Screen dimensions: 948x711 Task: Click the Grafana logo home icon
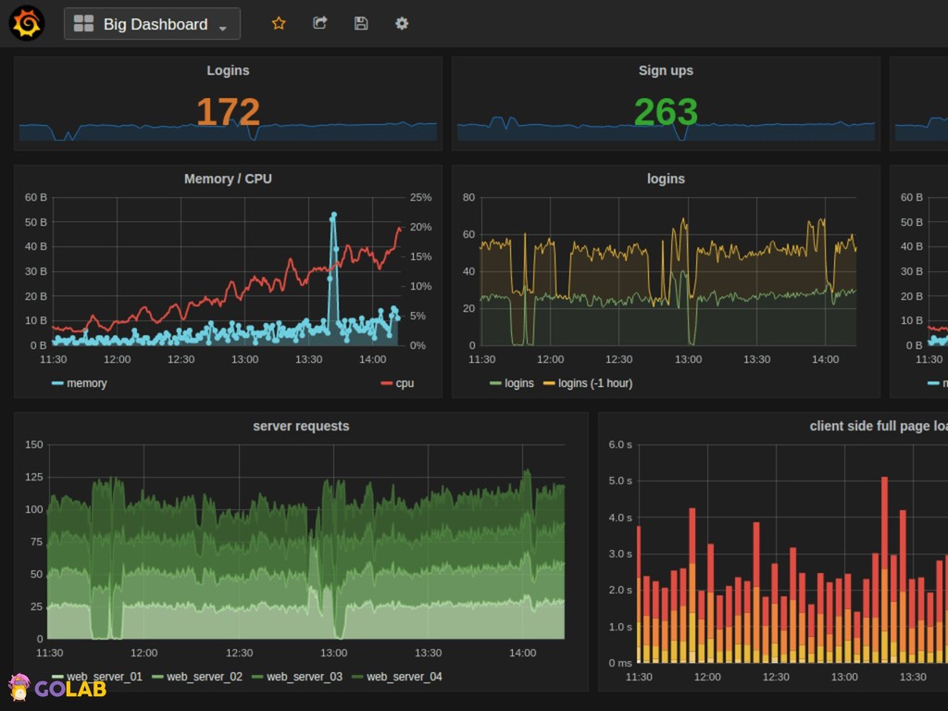point(27,23)
